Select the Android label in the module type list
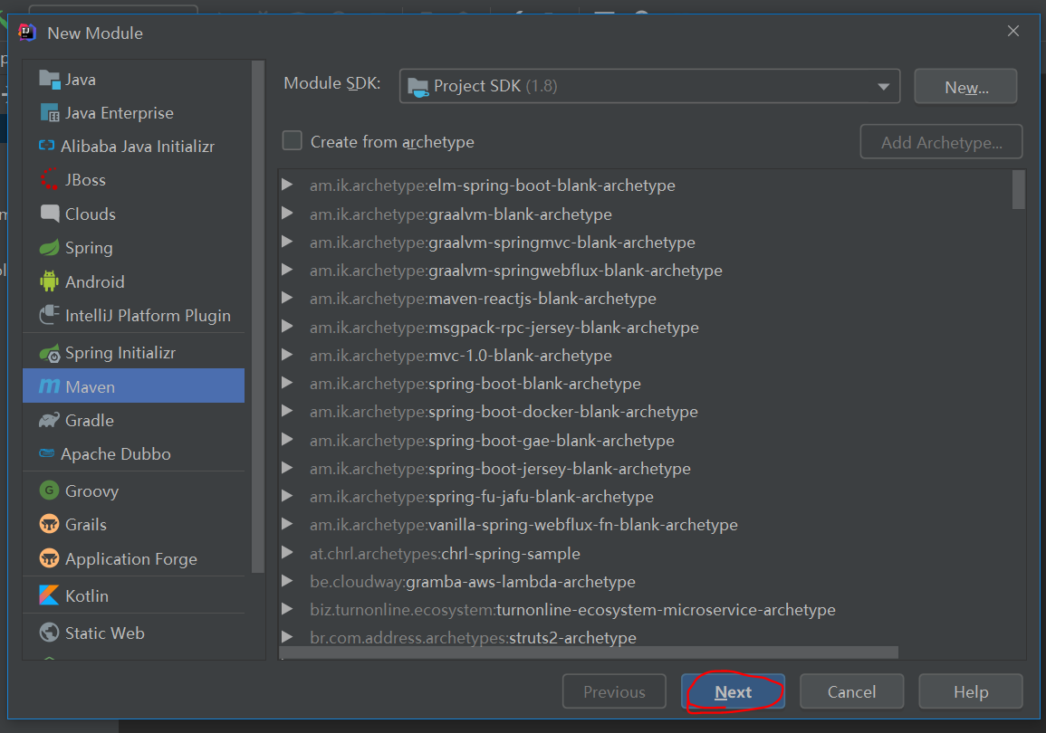Image resolution: width=1046 pixels, height=733 pixels. pos(95,281)
